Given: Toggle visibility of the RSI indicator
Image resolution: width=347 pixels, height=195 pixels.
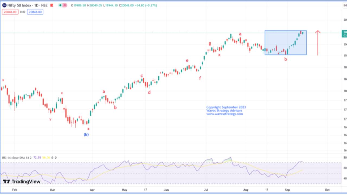Looking at the screenshot, I should (x=52, y=157).
